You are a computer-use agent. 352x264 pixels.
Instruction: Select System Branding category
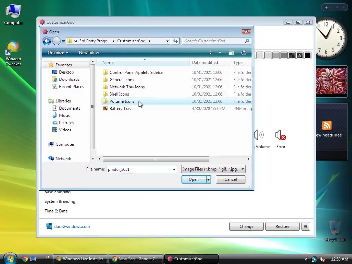60,201
